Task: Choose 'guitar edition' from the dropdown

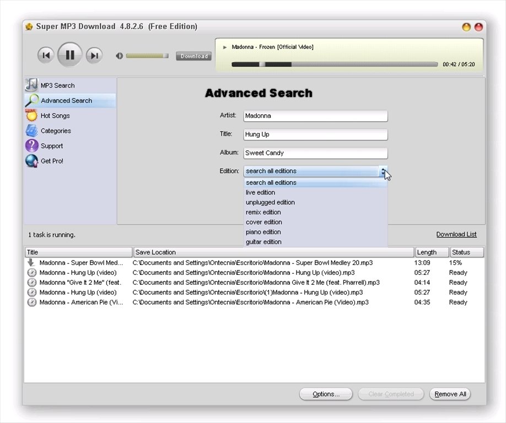Action: tap(315, 242)
